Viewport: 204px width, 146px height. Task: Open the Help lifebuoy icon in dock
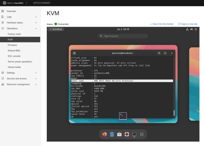pyautogui.click(x=127, y=134)
